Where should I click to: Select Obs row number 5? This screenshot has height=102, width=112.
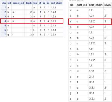click(5, 26)
